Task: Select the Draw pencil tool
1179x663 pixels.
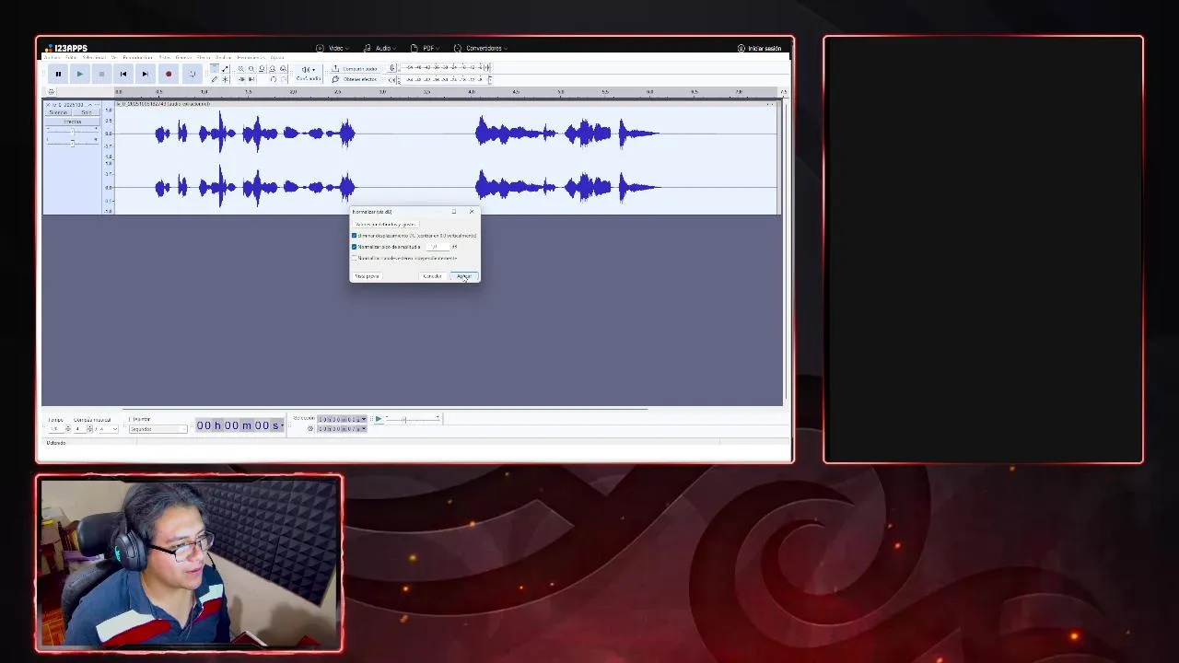Action: click(214, 79)
